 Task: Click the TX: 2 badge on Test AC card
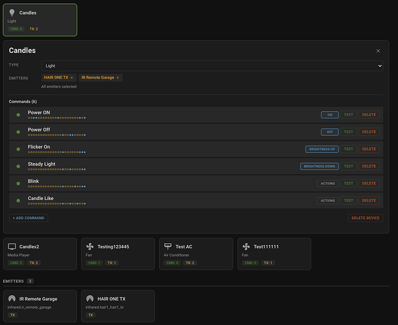pyautogui.click(x=190, y=263)
